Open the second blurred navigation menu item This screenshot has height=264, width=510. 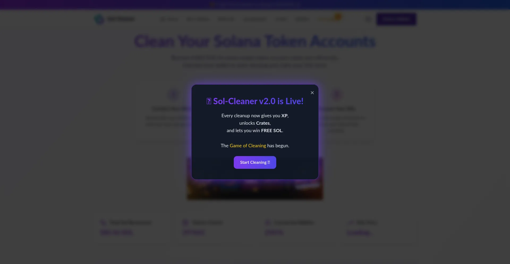coord(198,19)
